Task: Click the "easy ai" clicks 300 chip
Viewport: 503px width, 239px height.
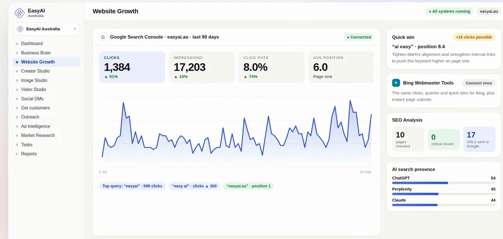Action: click(x=195, y=186)
